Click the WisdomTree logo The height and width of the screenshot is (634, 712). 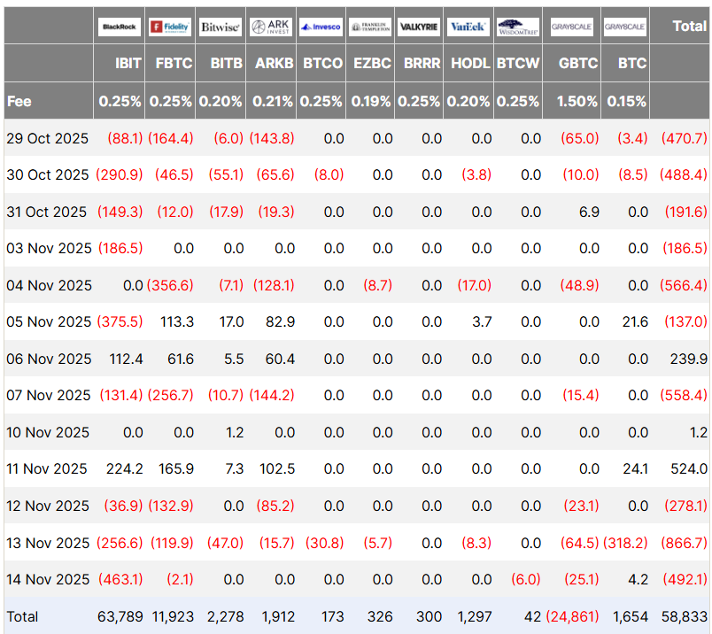[x=518, y=27]
